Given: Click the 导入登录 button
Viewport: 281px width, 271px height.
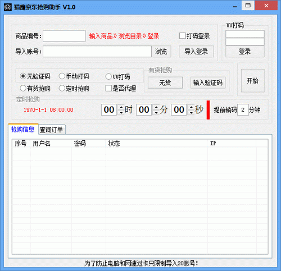Looking at the screenshot, I should [x=196, y=52].
